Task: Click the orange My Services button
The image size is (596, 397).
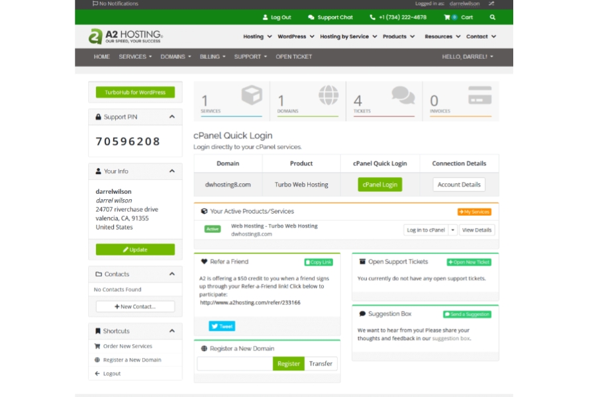Action: click(x=474, y=212)
